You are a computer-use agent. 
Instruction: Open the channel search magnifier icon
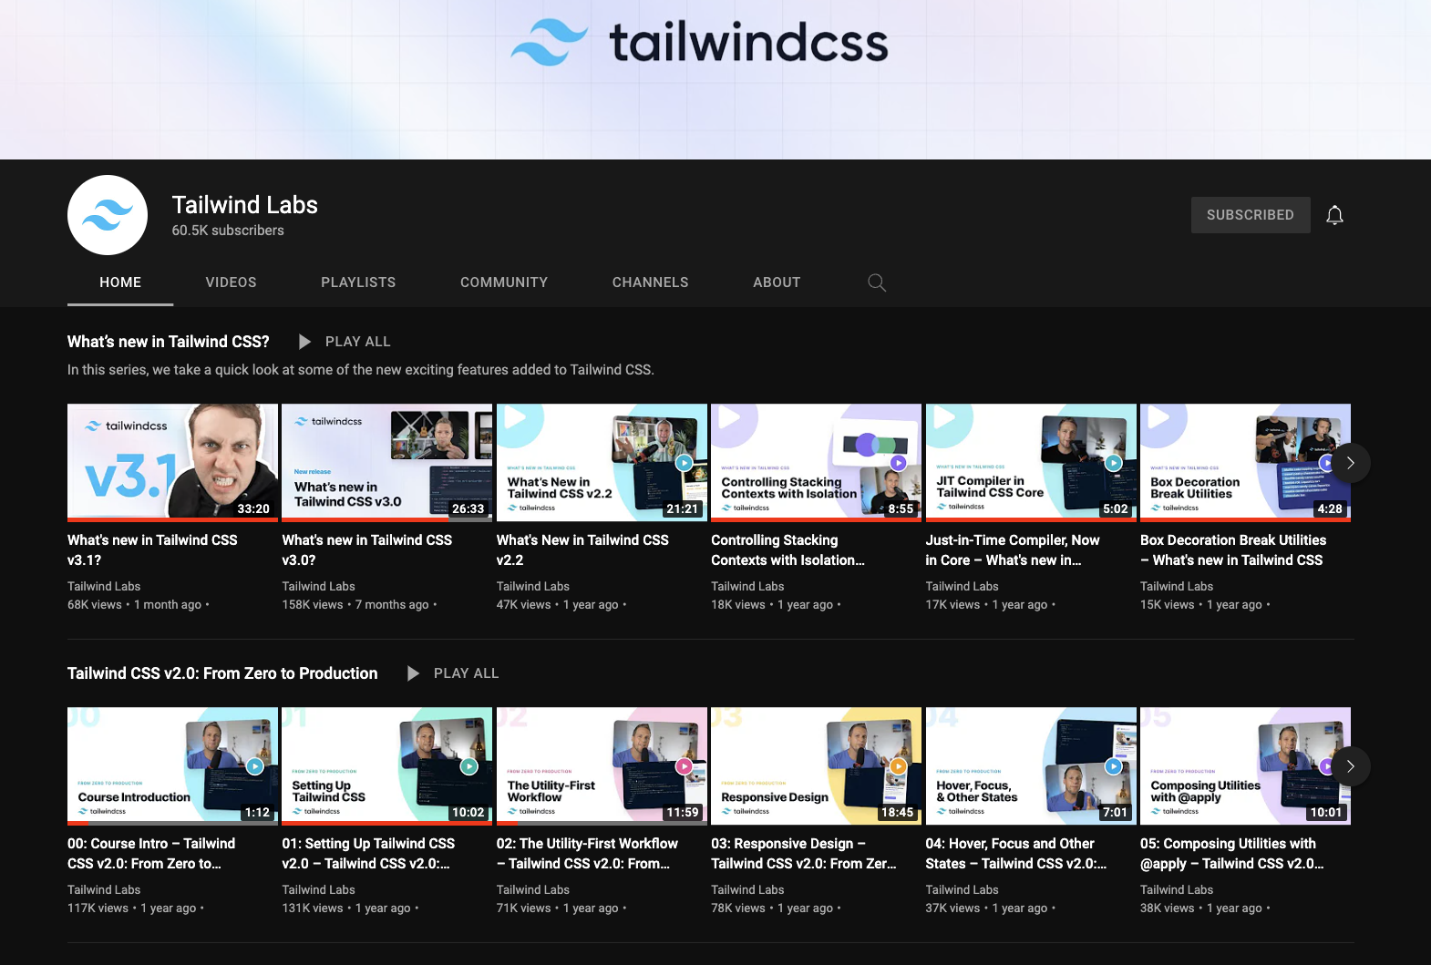(x=877, y=282)
